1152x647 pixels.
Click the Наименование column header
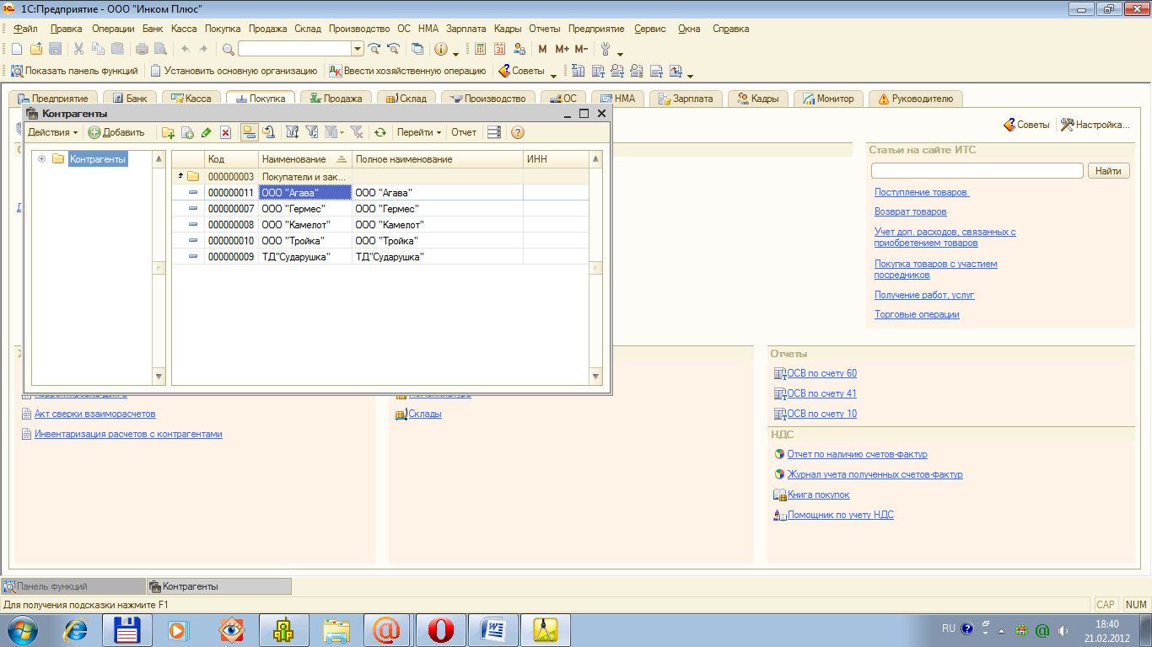pos(305,159)
